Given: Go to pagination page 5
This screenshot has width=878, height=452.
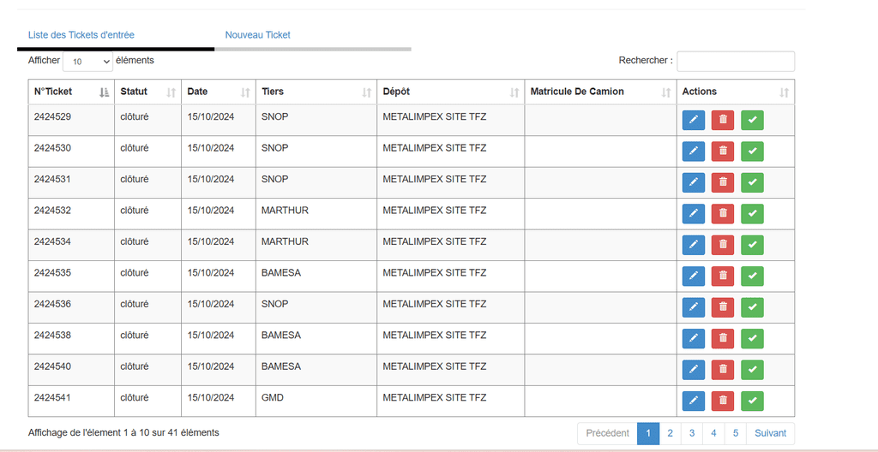Looking at the screenshot, I should [x=735, y=433].
